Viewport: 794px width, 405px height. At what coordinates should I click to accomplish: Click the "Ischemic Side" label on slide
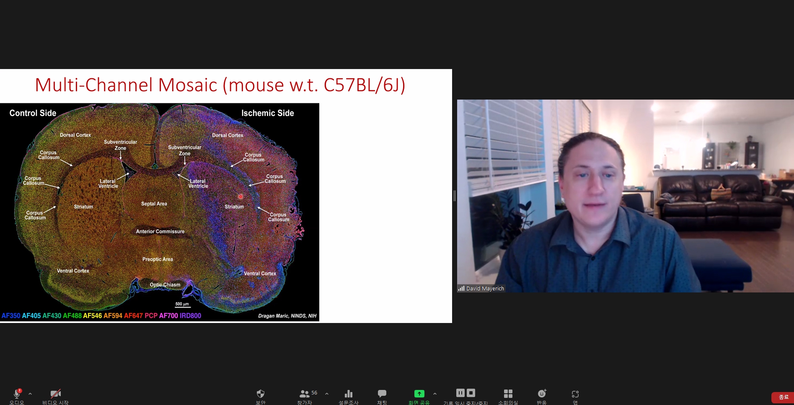[x=268, y=113]
